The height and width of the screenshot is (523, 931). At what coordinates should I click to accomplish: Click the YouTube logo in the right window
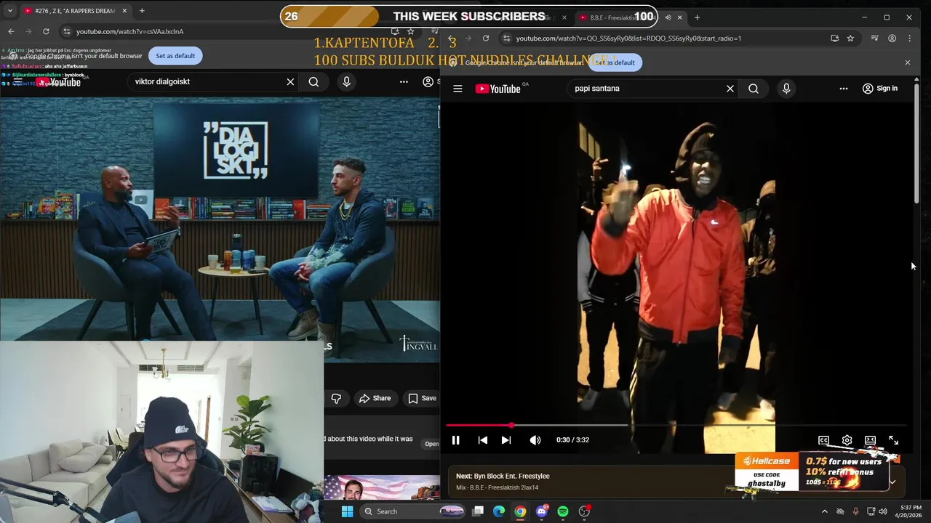click(498, 89)
